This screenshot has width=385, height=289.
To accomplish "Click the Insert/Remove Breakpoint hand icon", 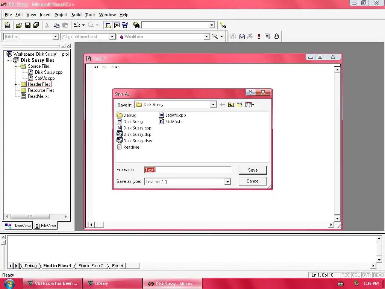I will pos(276,37).
